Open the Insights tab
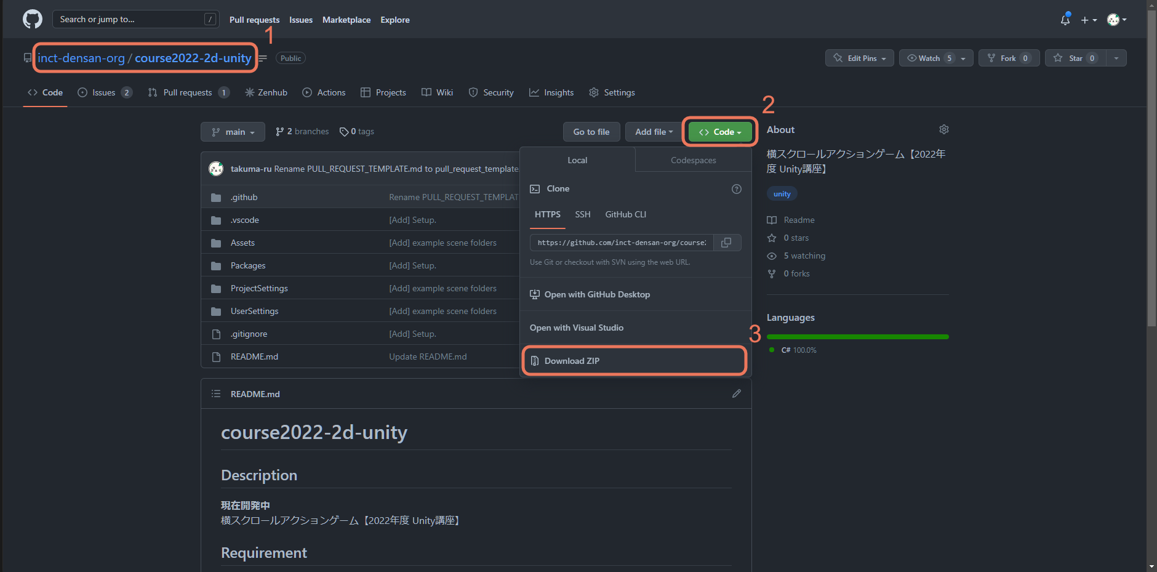The width and height of the screenshot is (1157, 572). tap(551, 92)
